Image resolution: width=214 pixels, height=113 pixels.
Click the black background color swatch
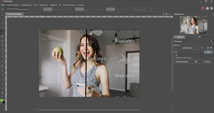point(3,102)
